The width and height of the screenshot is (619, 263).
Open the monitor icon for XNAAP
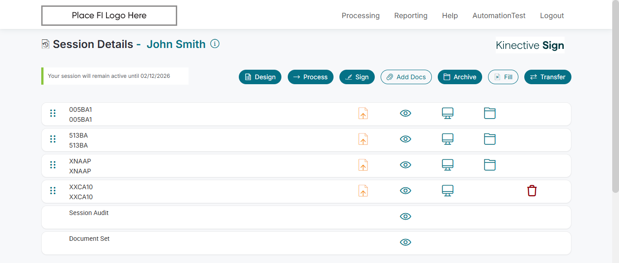pos(448,165)
